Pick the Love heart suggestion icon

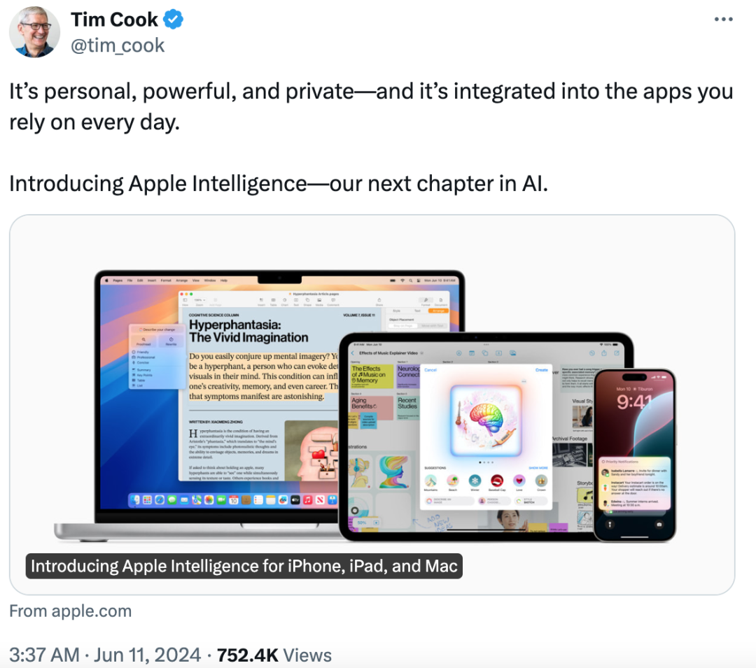519,481
